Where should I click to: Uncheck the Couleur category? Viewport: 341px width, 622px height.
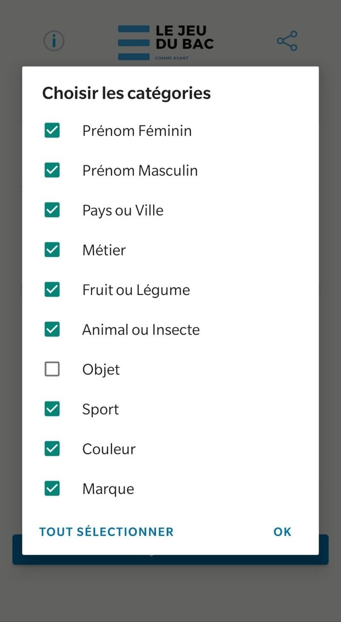coord(52,449)
